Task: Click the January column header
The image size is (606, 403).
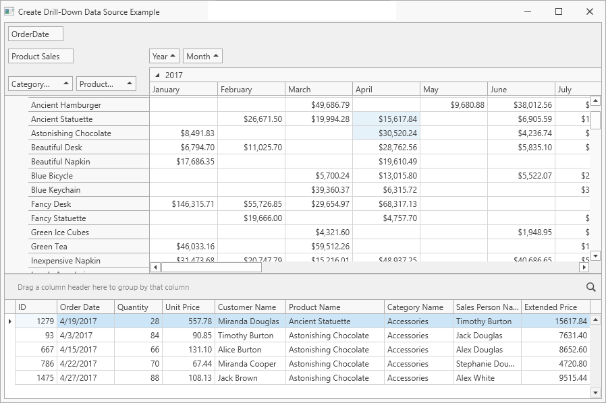Action: [x=184, y=89]
